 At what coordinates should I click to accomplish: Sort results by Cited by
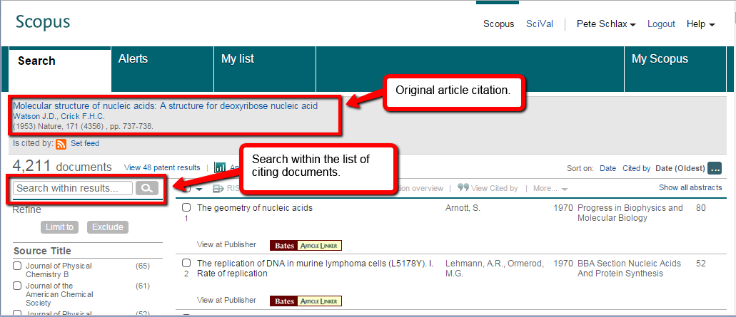pyautogui.click(x=637, y=168)
